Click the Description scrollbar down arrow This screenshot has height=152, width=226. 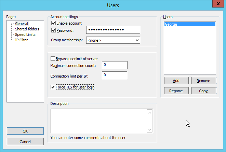tap(150, 129)
